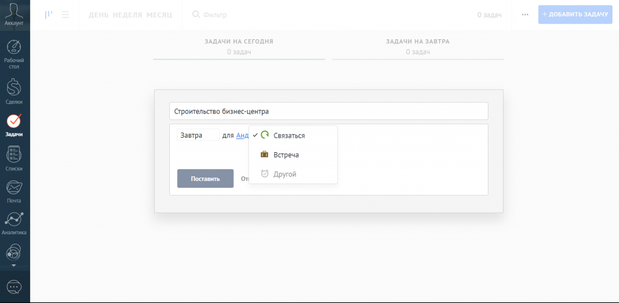Click the search magnifier icon

[x=196, y=14]
